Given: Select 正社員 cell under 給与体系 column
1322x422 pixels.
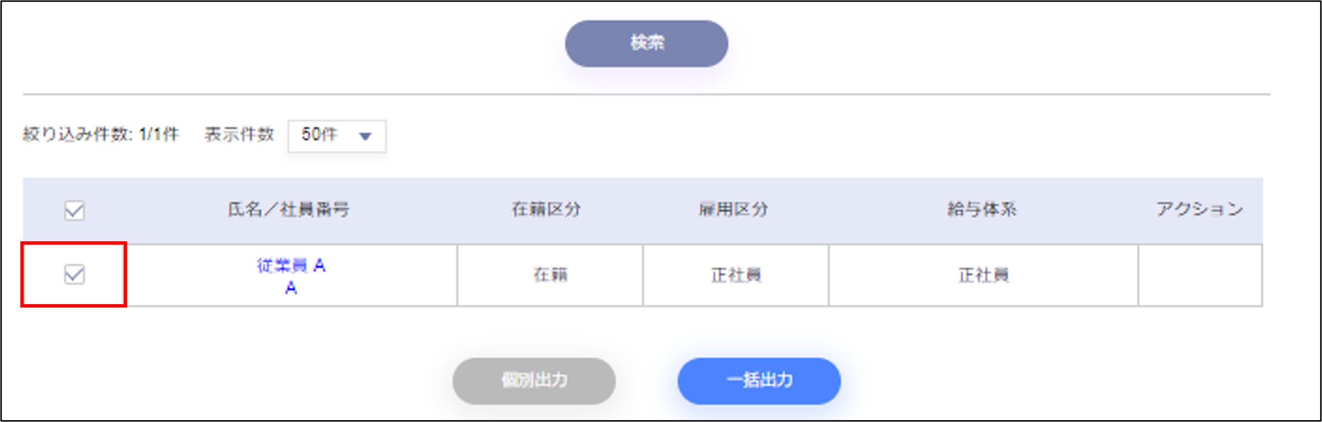Looking at the screenshot, I should pos(983,275).
